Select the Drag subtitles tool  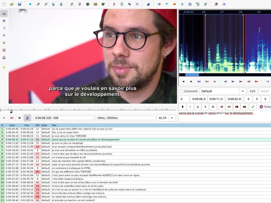(x=4, y=21)
